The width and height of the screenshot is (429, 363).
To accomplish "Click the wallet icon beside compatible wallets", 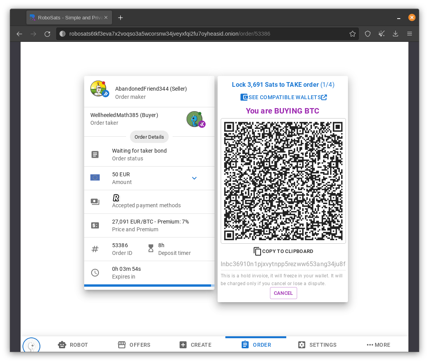I will pos(244,97).
